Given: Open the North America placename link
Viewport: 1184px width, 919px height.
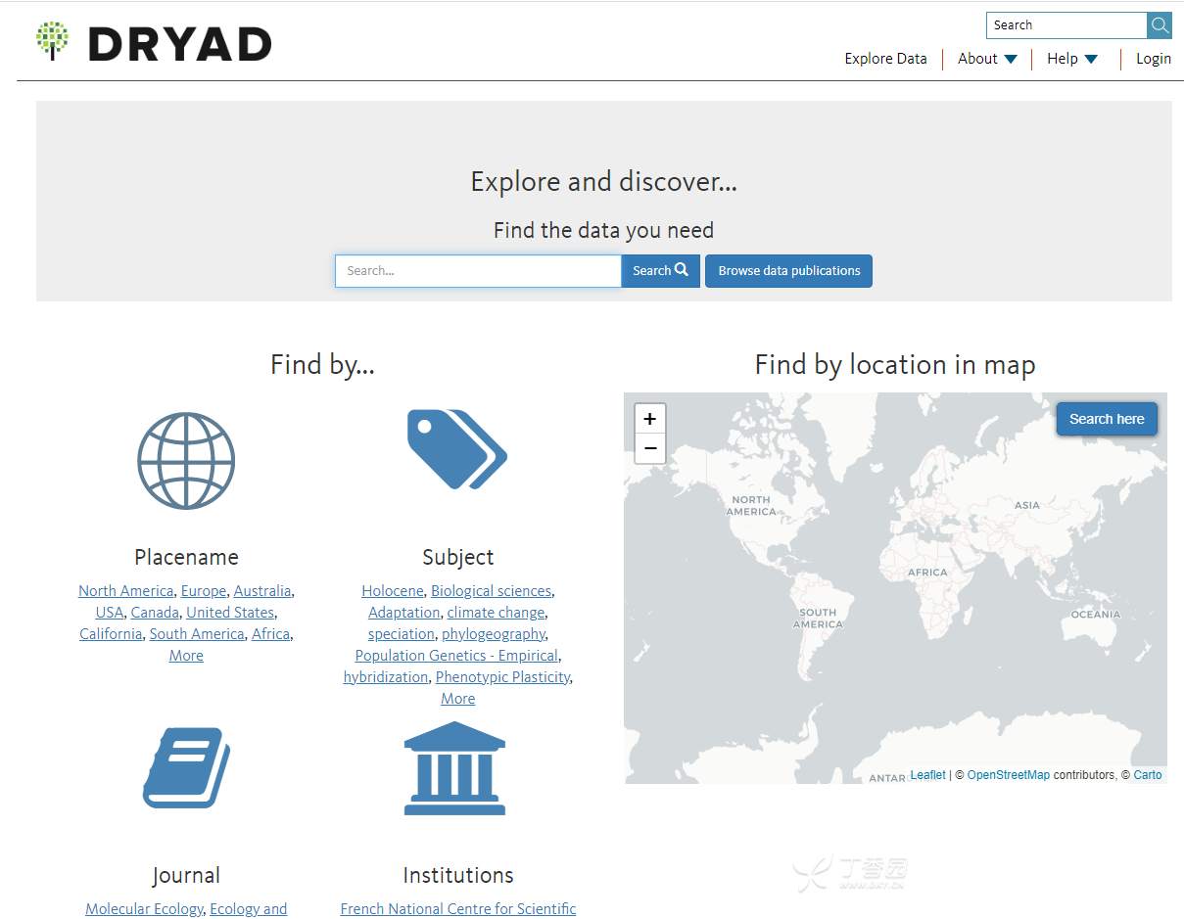Looking at the screenshot, I should pos(125,591).
